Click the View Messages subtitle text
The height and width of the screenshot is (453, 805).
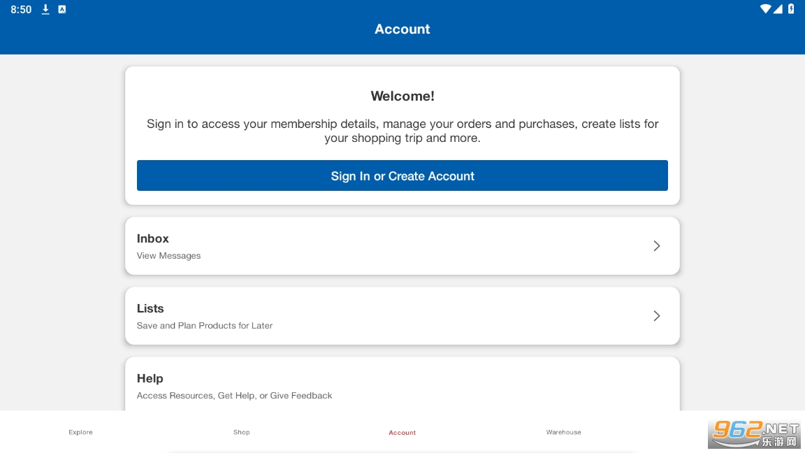click(168, 256)
